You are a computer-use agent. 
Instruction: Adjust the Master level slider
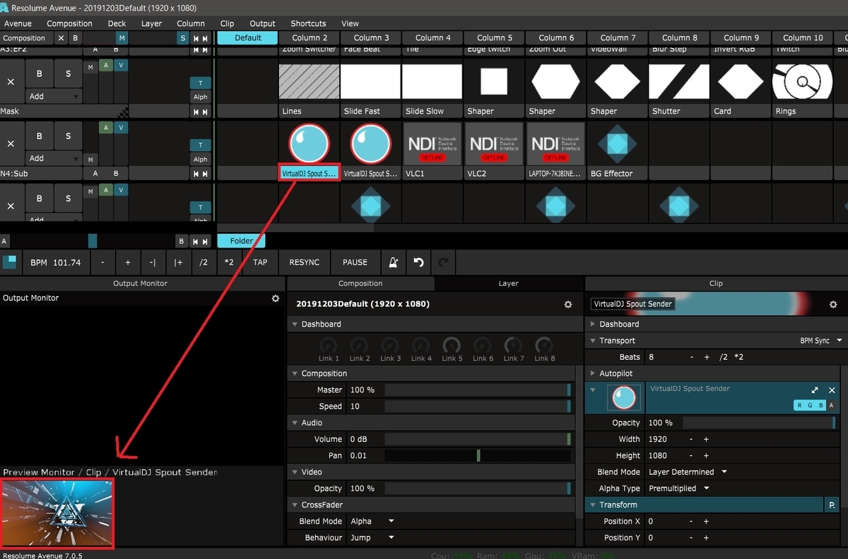pyautogui.click(x=477, y=390)
